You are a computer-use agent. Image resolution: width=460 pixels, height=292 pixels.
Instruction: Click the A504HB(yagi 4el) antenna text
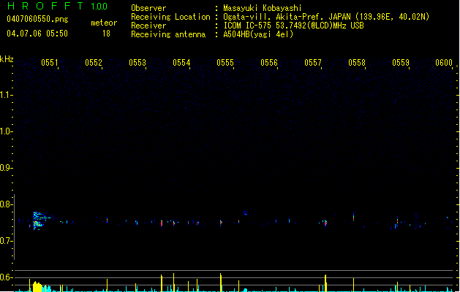[258, 34]
